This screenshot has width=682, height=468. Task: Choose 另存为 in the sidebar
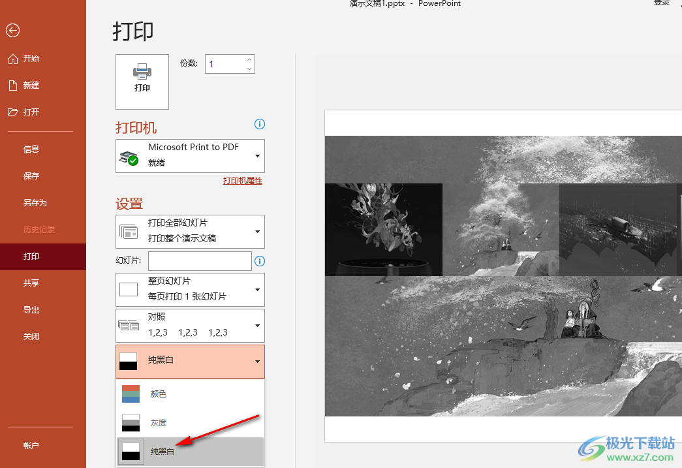click(x=43, y=203)
